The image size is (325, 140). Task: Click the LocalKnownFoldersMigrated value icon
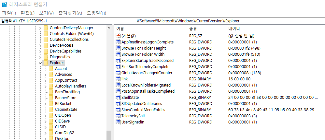(x=118, y=85)
